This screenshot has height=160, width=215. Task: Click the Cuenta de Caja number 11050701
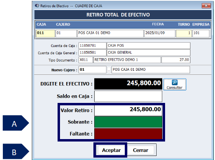93,45
